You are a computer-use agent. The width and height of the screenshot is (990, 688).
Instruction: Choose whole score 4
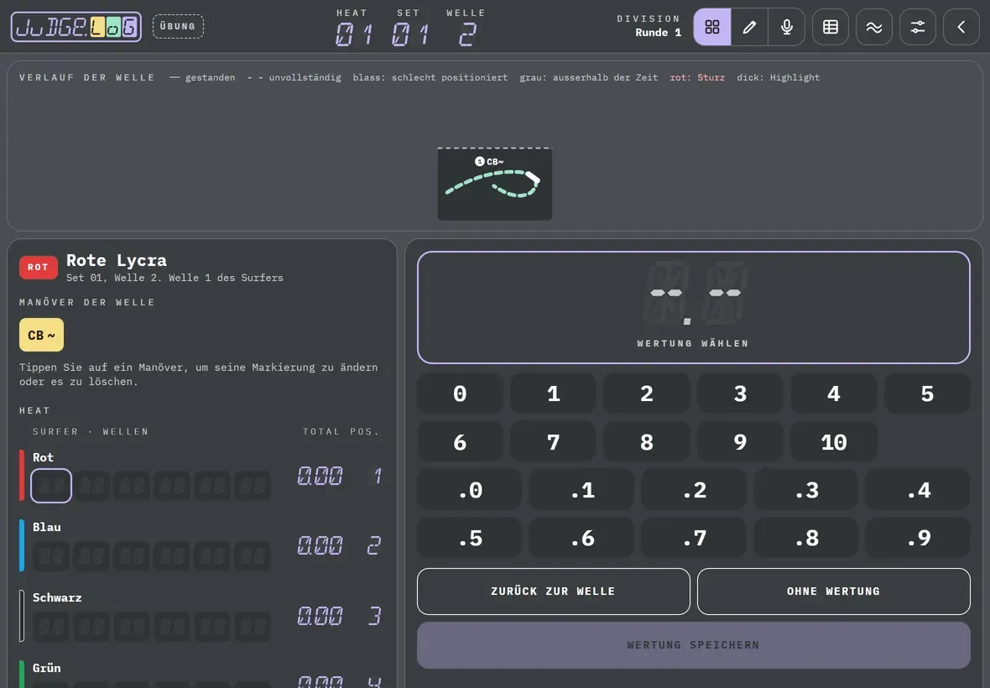click(833, 394)
